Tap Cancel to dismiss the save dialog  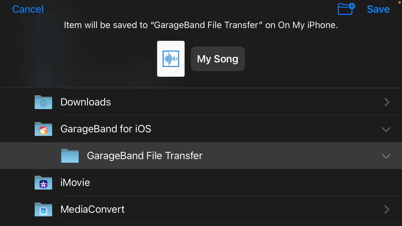pos(27,9)
